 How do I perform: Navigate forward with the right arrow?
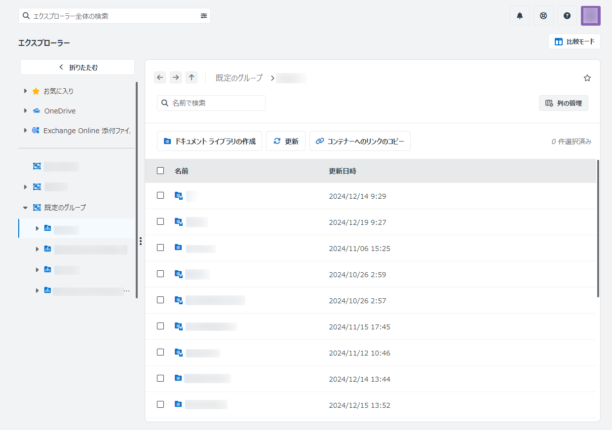click(x=176, y=77)
